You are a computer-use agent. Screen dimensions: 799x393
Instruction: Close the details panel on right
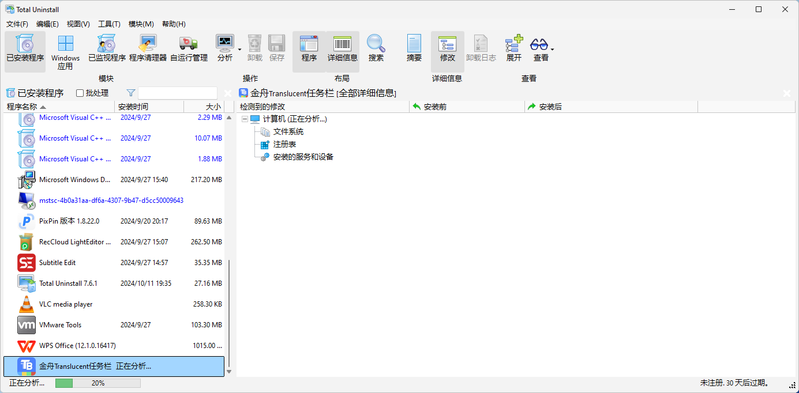click(787, 93)
